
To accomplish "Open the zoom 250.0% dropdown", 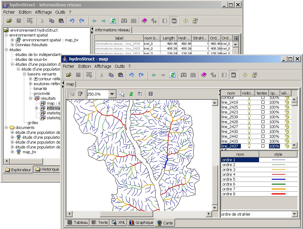I will click(112, 94).
